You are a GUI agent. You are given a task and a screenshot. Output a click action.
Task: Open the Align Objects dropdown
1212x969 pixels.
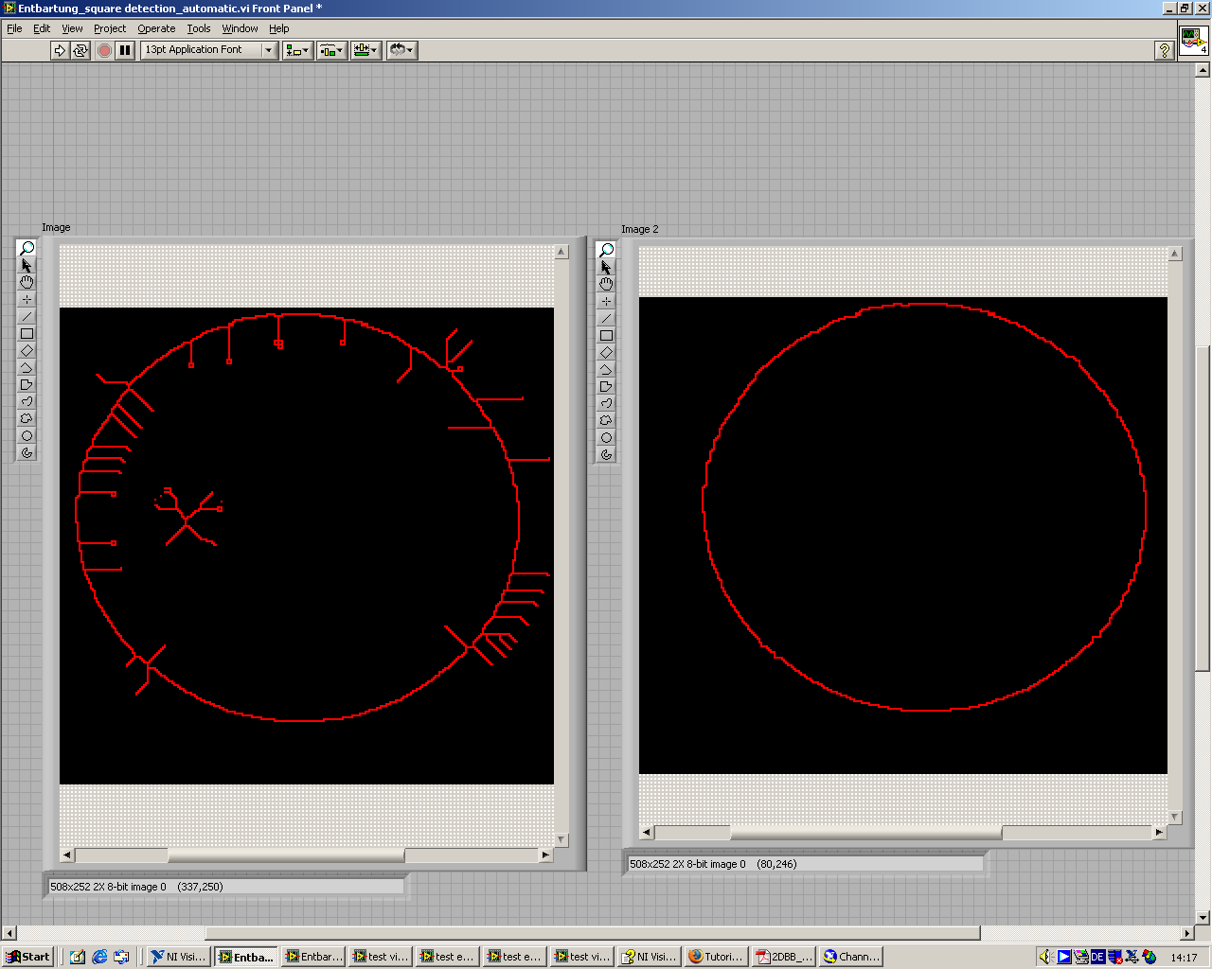tap(297, 50)
